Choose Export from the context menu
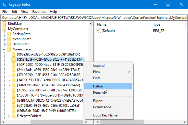Image resolution: width=188 pixels, height=125 pixels. (108, 101)
